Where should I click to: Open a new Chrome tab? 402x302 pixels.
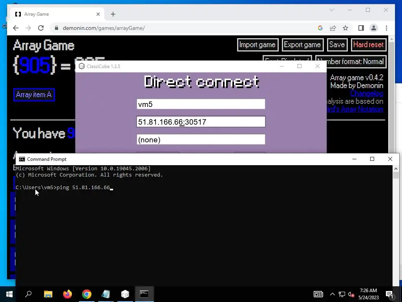(x=113, y=14)
